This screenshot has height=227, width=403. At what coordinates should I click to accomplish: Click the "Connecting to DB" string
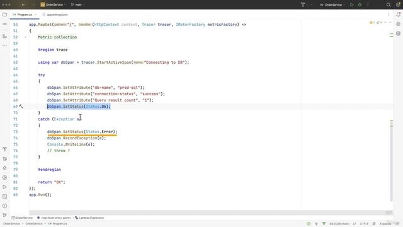point(164,62)
